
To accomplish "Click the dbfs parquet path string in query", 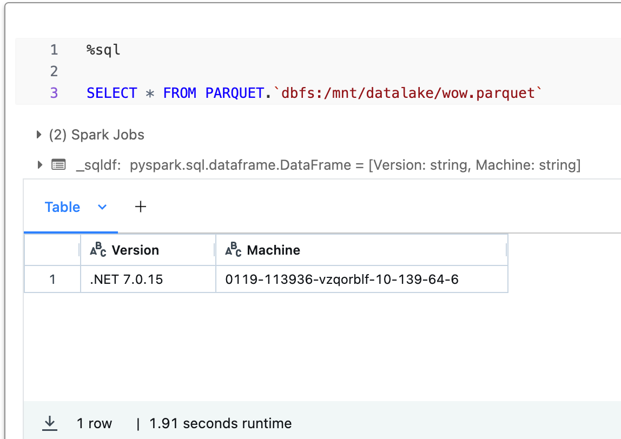I will pyautogui.click(x=408, y=94).
